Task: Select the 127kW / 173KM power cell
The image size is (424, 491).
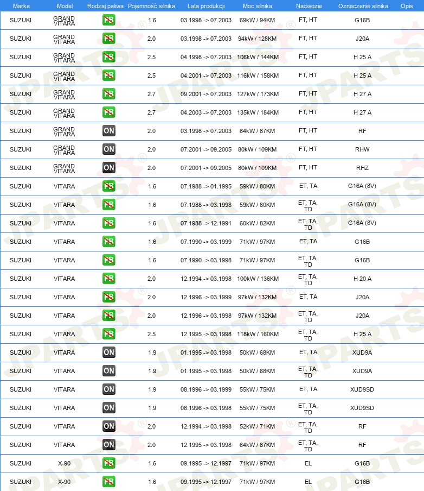Action: 258,94
